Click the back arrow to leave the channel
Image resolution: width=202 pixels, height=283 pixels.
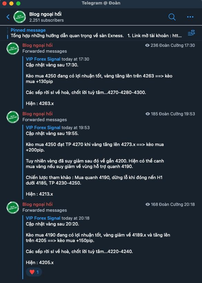coord(8,17)
